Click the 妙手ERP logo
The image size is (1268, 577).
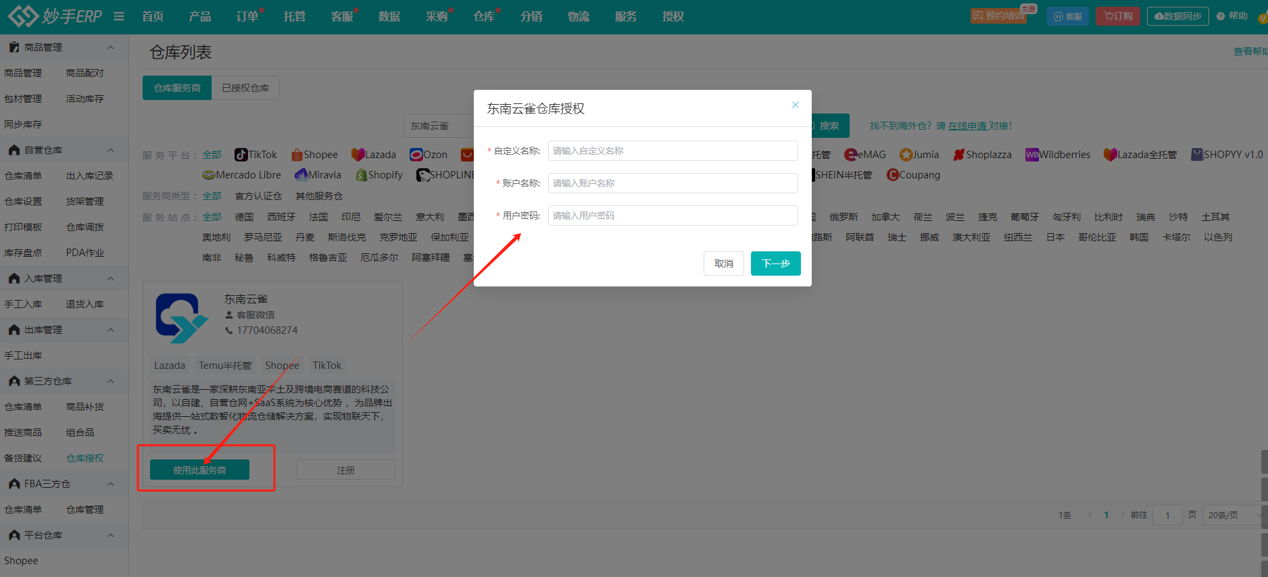pos(55,16)
